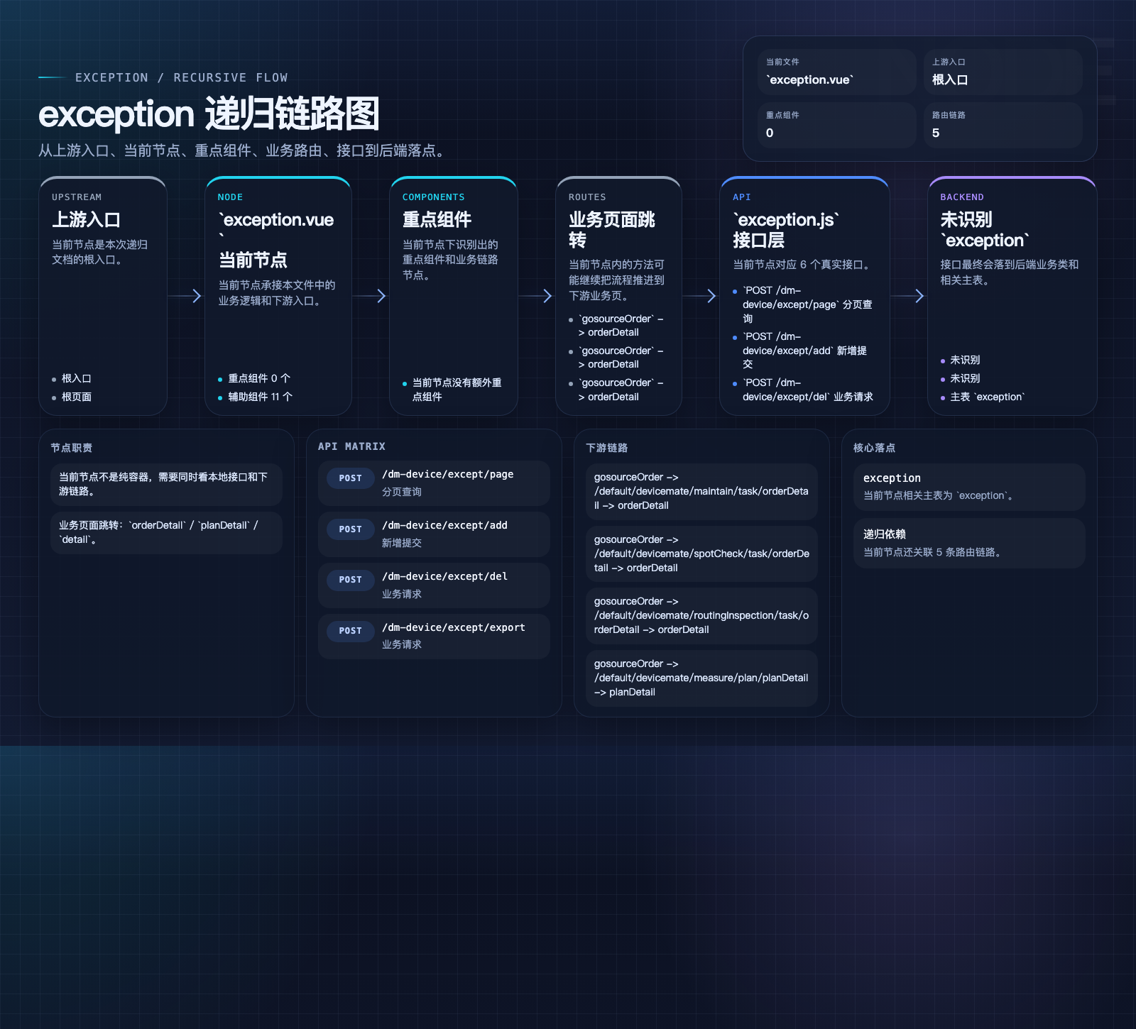Screen dimensions: 1136x1029
Task: Click the 重点组件 heading in COMPONENTS card
Action: (437, 220)
